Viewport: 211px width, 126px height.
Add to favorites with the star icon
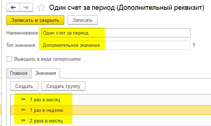41,8
